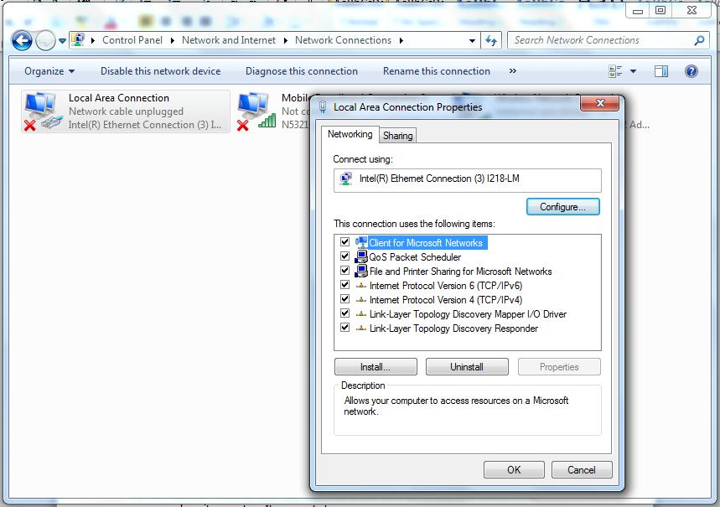Uncheck Internet Protocol Version 4 checkbox
This screenshot has height=507, width=720.
[344, 299]
